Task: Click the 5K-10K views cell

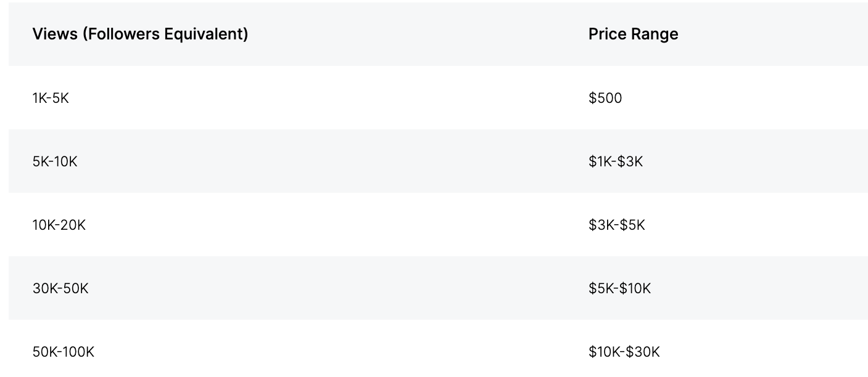Action: tap(55, 161)
